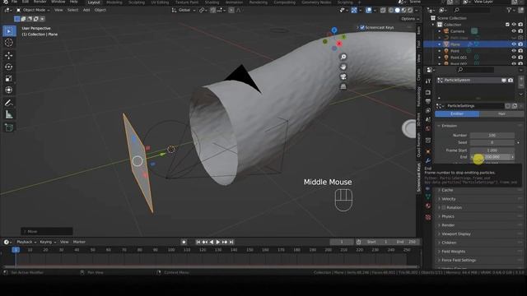527x296 pixels.
Task: Hide the Plane object in viewport
Action: pos(514,44)
